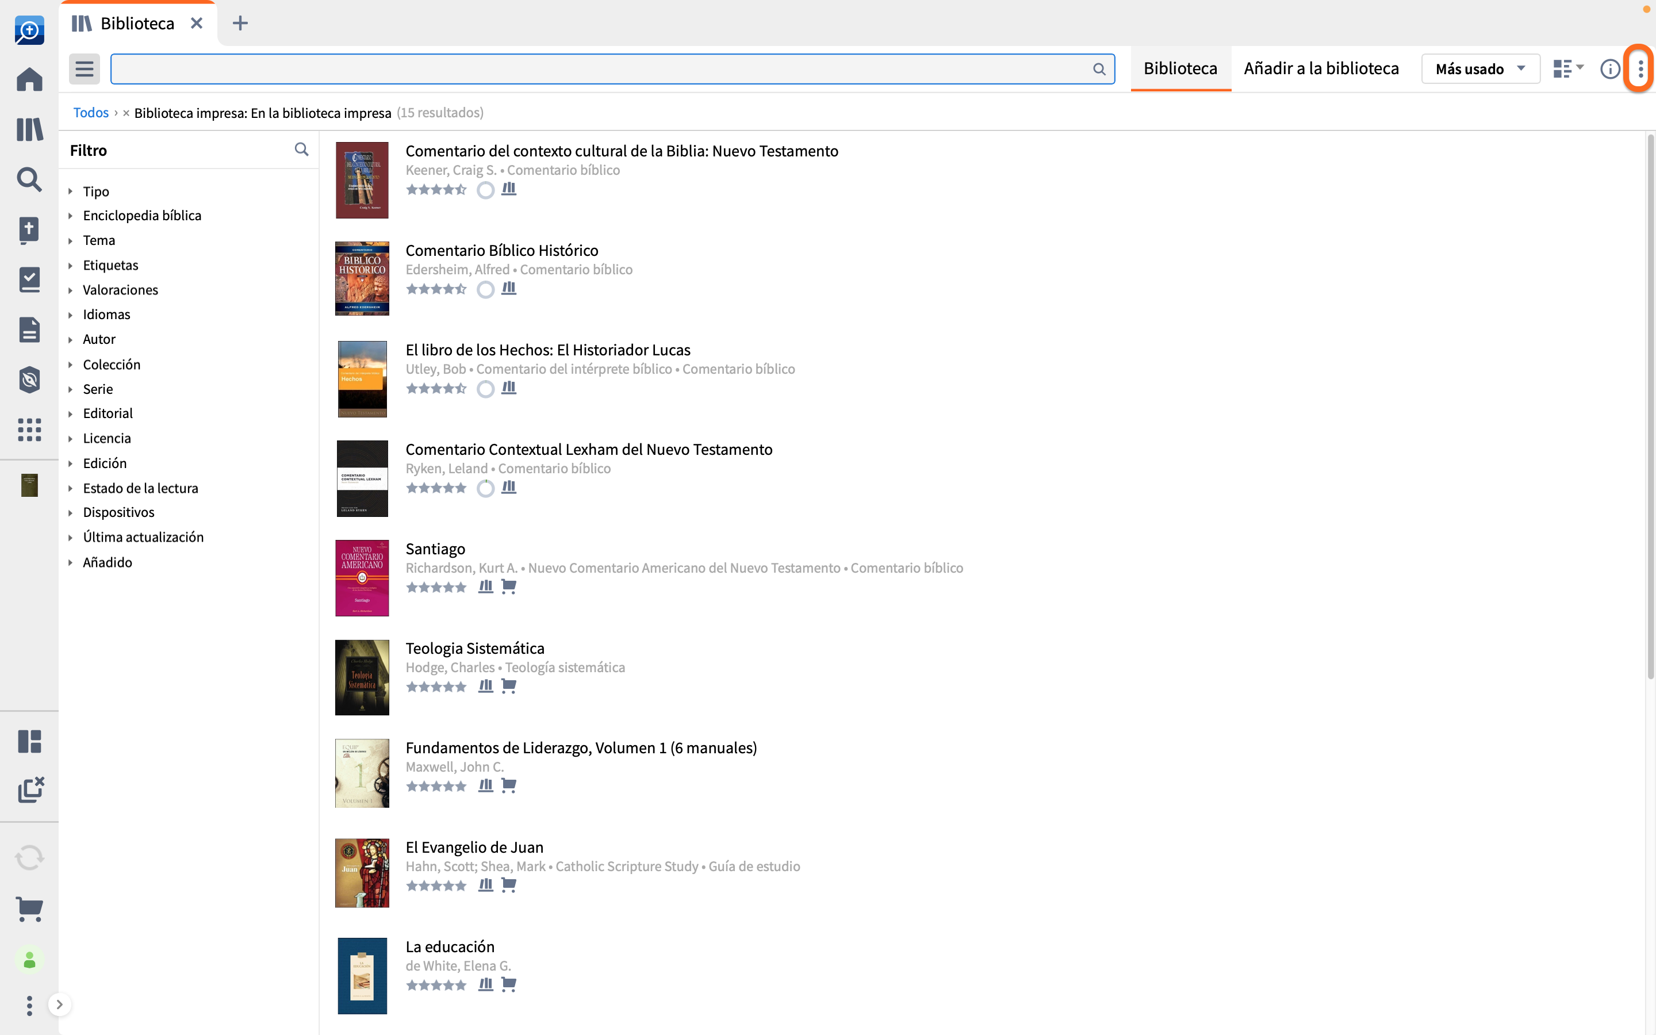
Task: Expand the Autor filter
Action: [x=71, y=339]
